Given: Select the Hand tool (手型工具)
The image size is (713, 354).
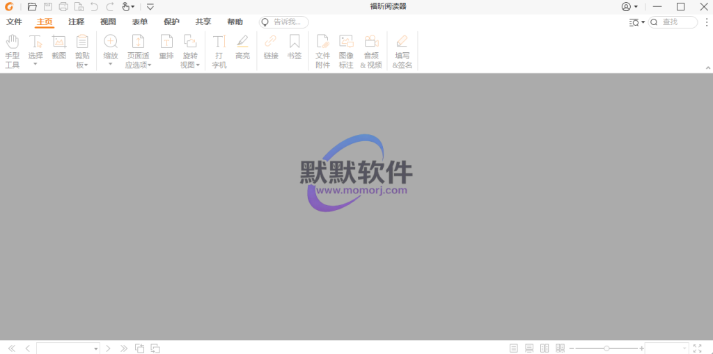Looking at the screenshot, I should pos(13,49).
